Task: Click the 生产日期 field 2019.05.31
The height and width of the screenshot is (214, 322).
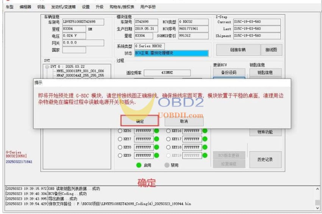Action: tap(146, 29)
